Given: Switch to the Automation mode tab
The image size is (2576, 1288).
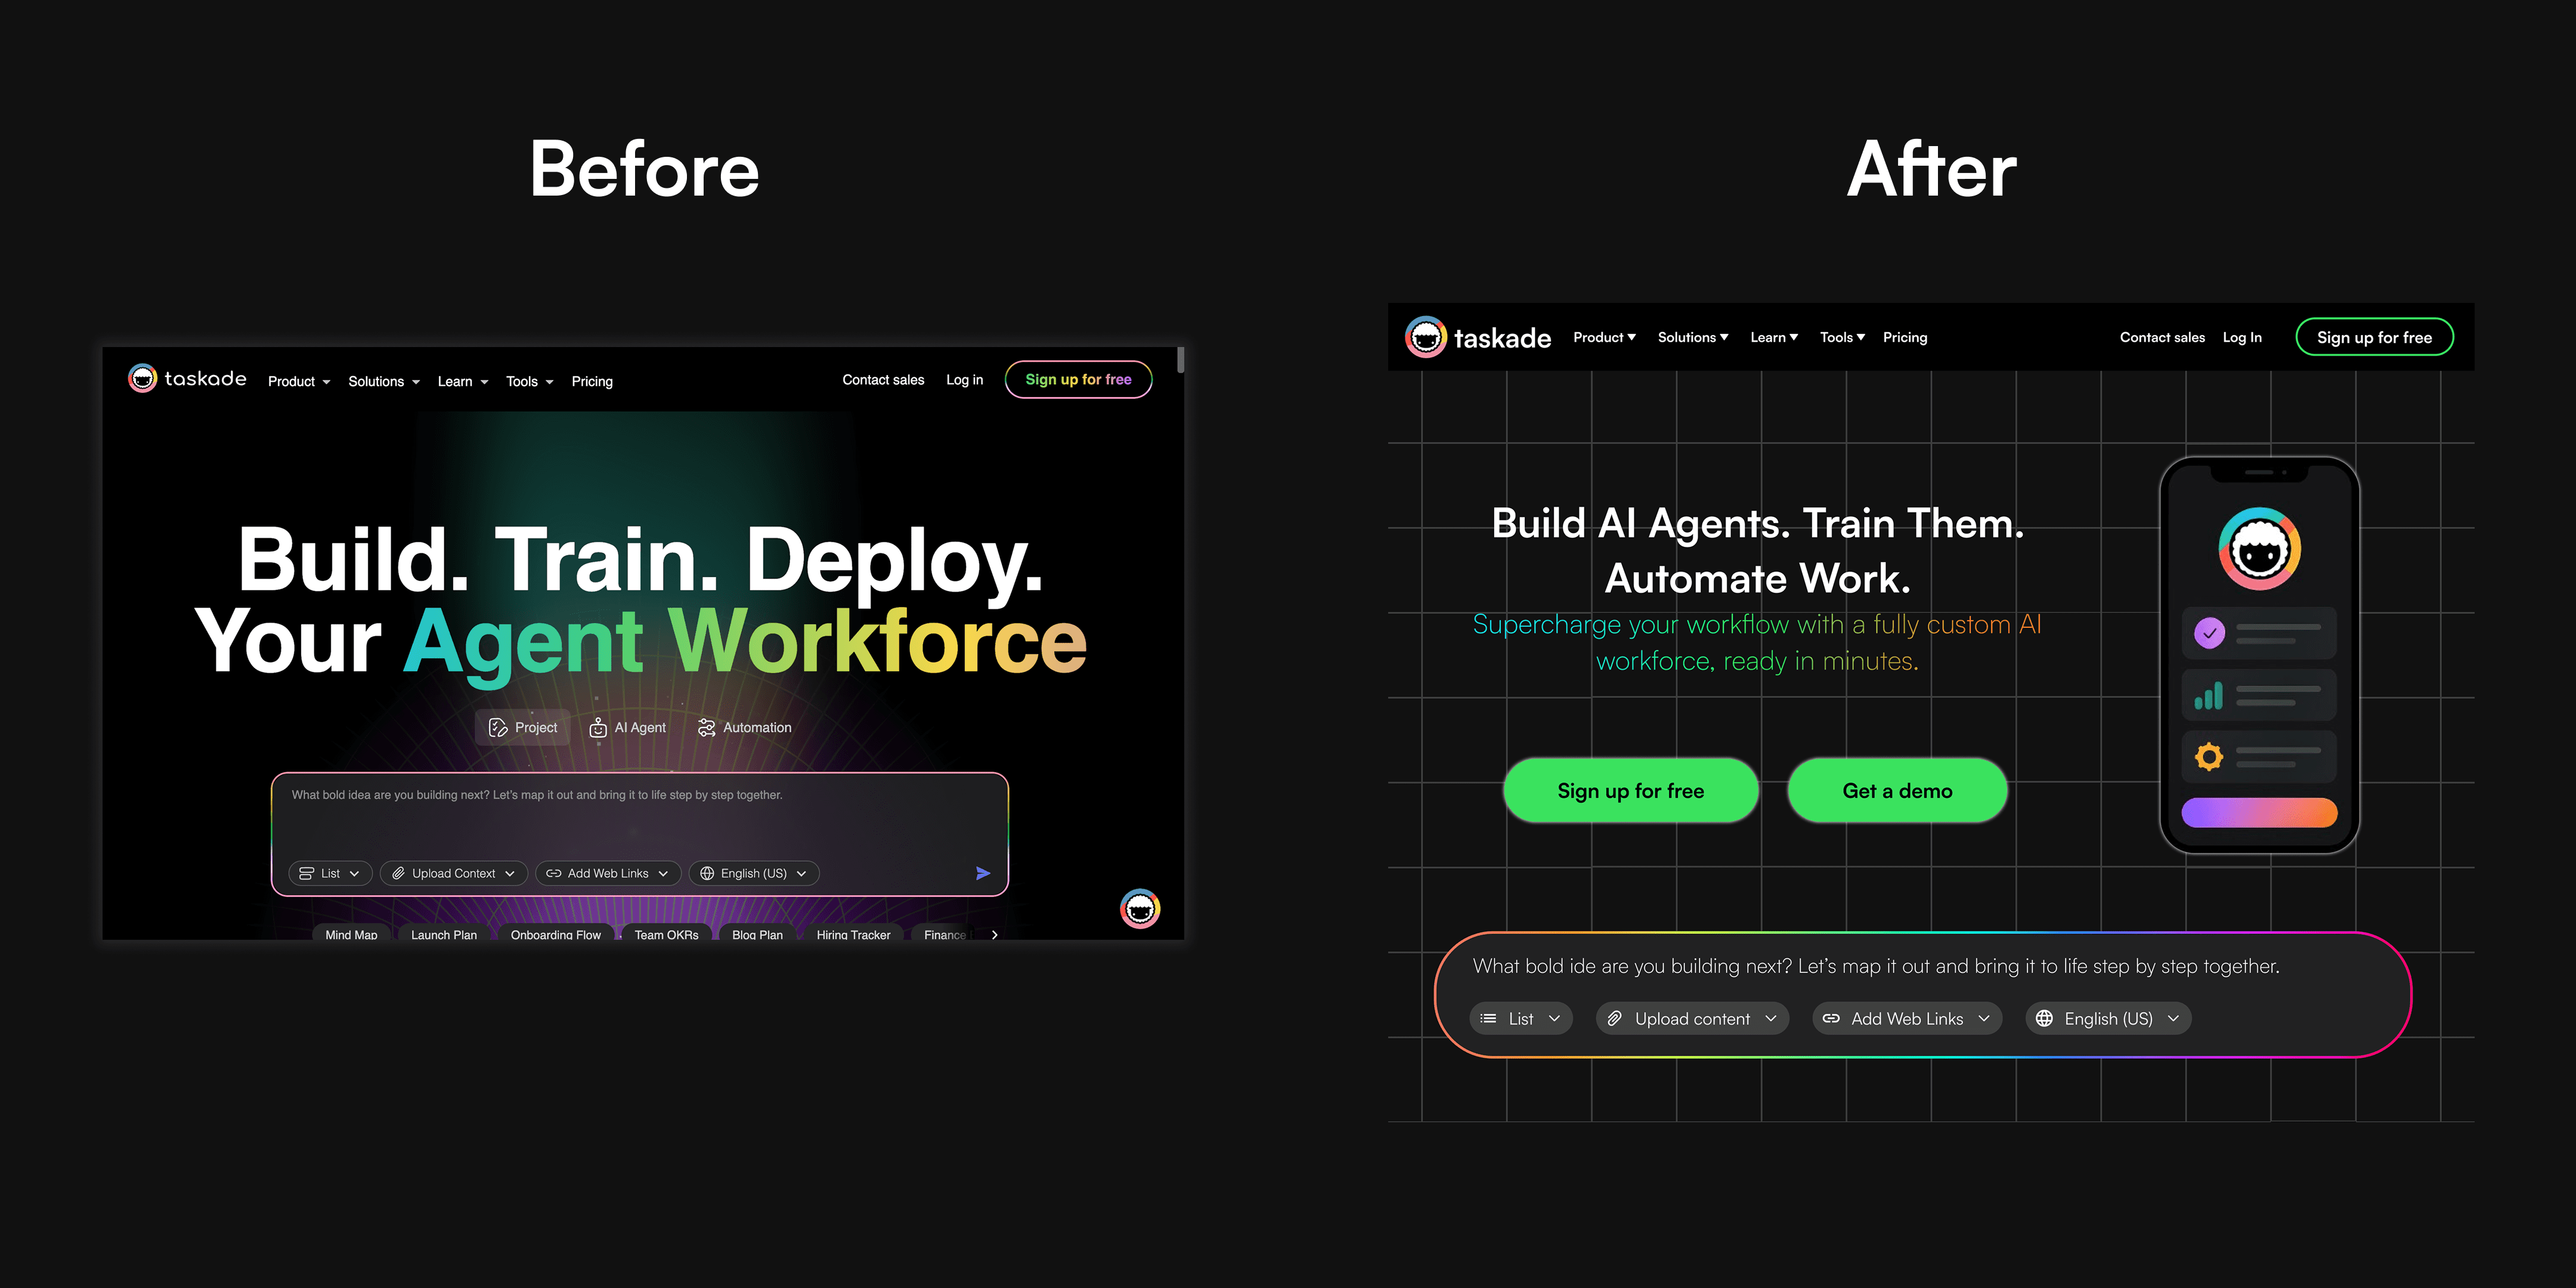Looking at the screenshot, I should click(x=745, y=728).
